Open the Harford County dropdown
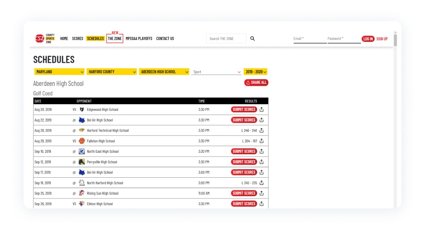This screenshot has width=425, height=231. (111, 72)
